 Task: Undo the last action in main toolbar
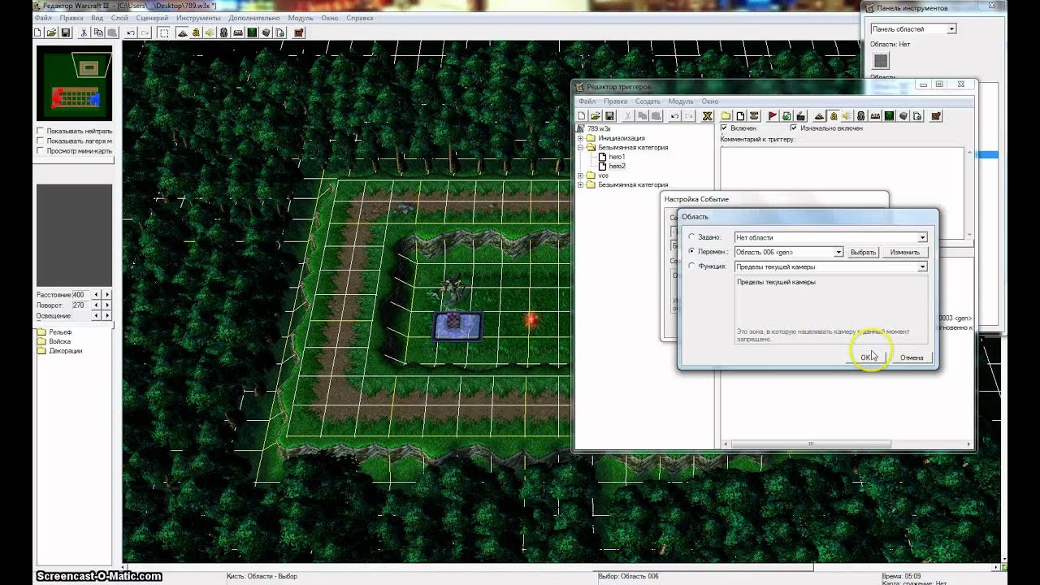click(131, 32)
